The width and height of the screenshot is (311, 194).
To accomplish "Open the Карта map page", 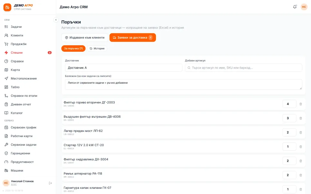I will click(x=28, y=70).
